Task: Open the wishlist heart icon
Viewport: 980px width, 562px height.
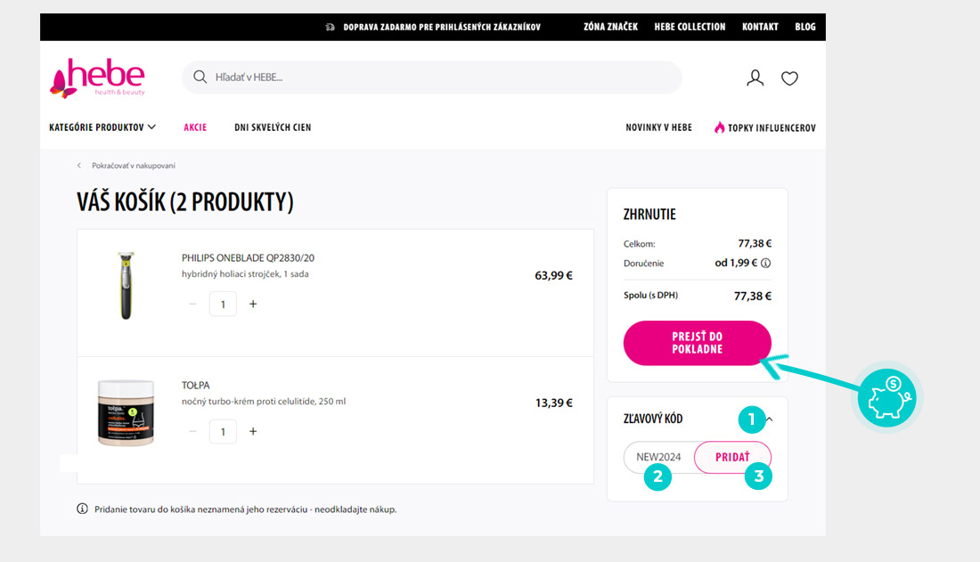Action: click(x=789, y=78)
